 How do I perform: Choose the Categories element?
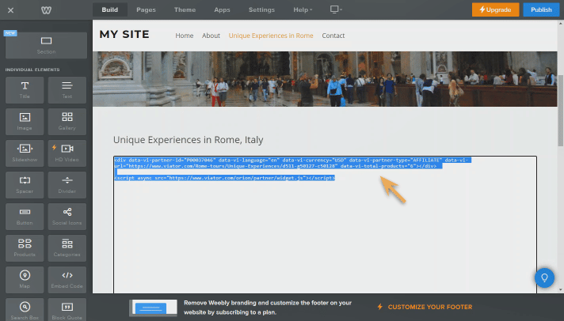pyautogui.click(x=67, y=247)
